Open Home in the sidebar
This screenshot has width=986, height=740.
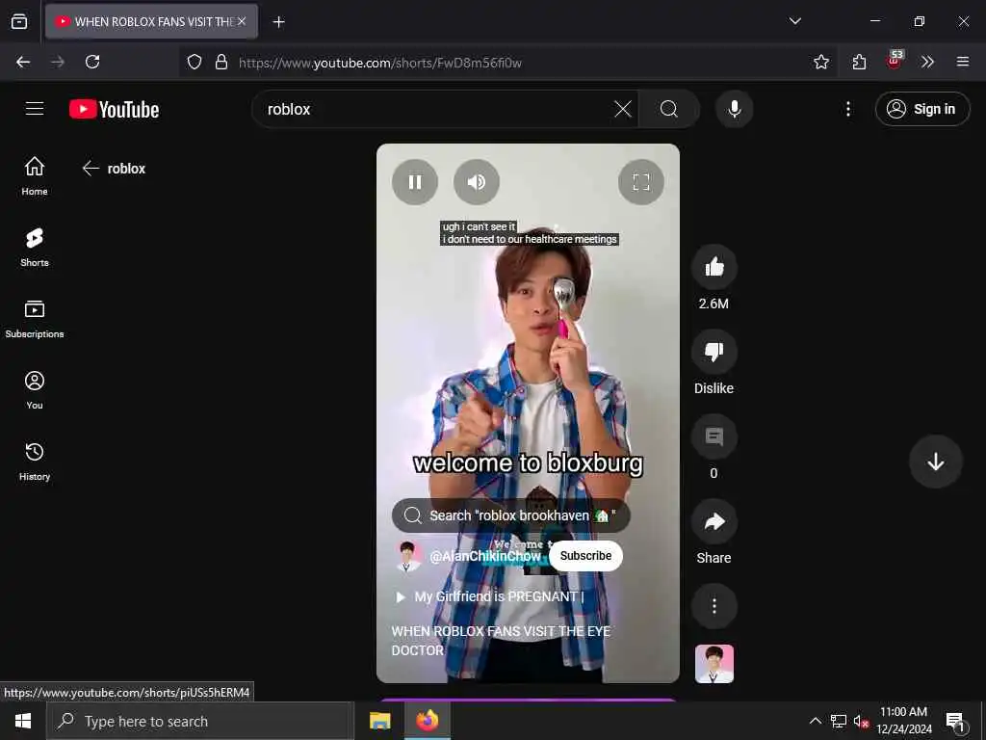pyautogui.click(x=35, y=176)
